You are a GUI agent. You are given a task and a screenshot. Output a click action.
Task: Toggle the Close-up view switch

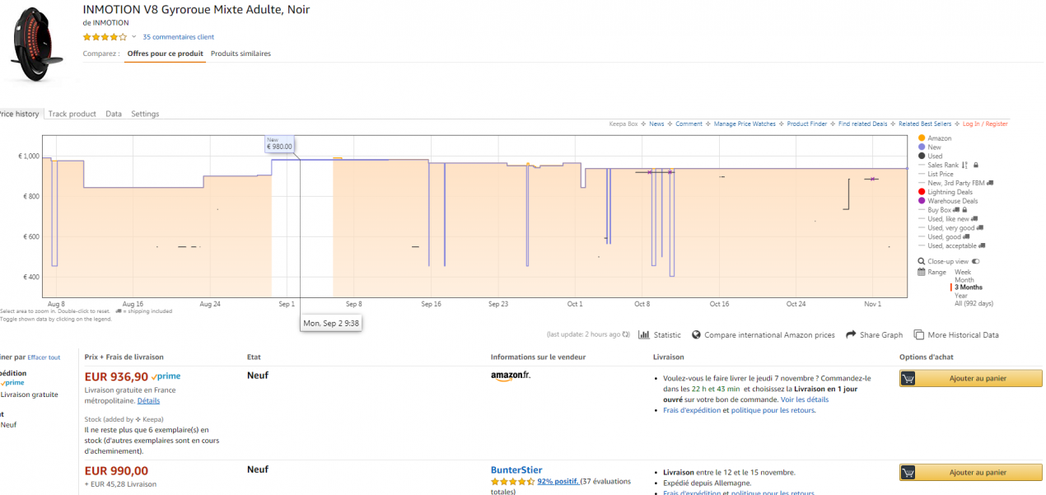pos(976,261)
